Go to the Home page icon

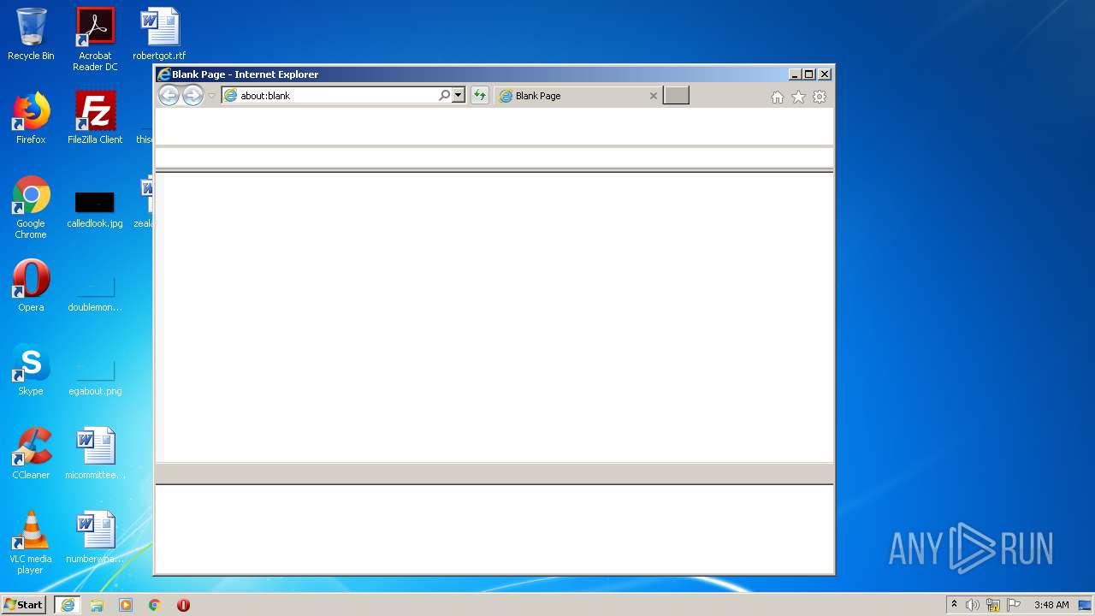point(777,97)
